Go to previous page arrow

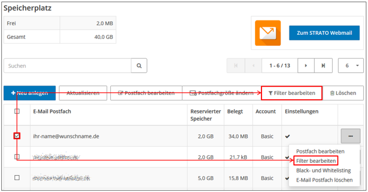(253, 66)
